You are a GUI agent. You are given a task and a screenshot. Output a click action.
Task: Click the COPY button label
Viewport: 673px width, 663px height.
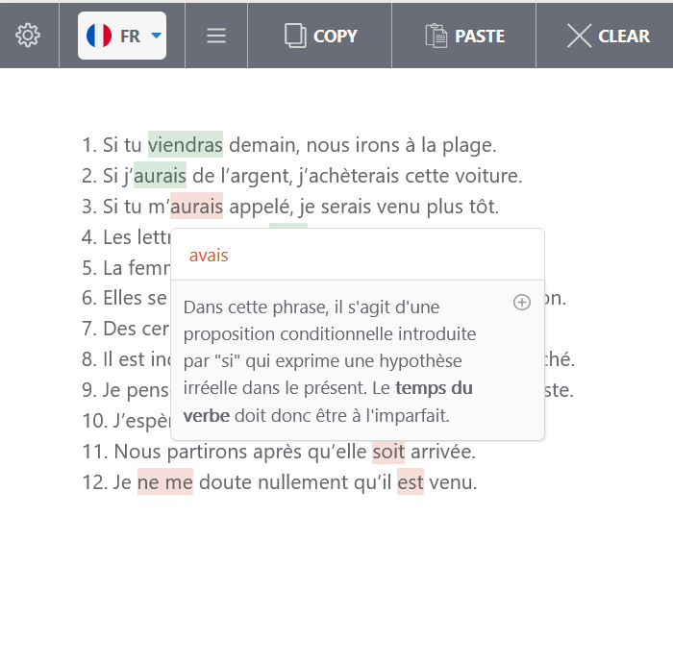click(x=336, y=37)
